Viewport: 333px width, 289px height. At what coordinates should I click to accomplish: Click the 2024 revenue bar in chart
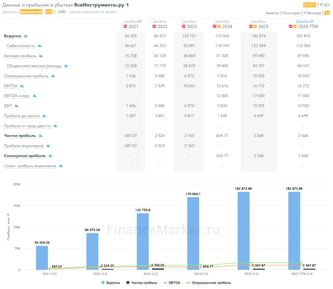click(193, 233)
